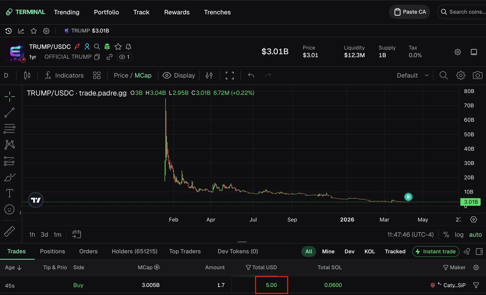486x295 pixels.
Task: Click the B buy marker on the chart
Action: pos(408,197)
